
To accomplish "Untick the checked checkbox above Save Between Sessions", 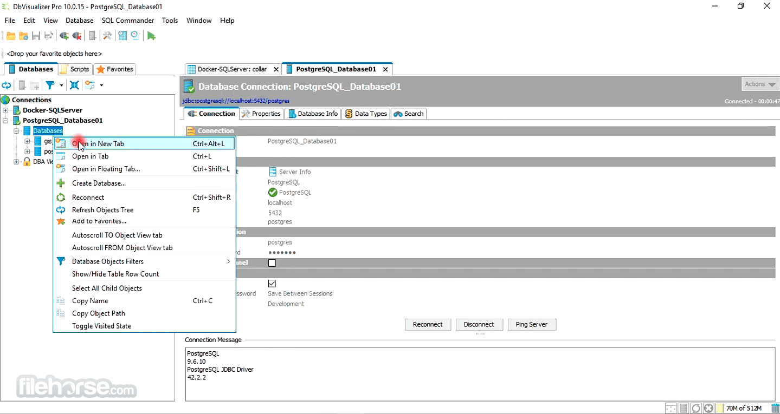I will coord(272,284).
